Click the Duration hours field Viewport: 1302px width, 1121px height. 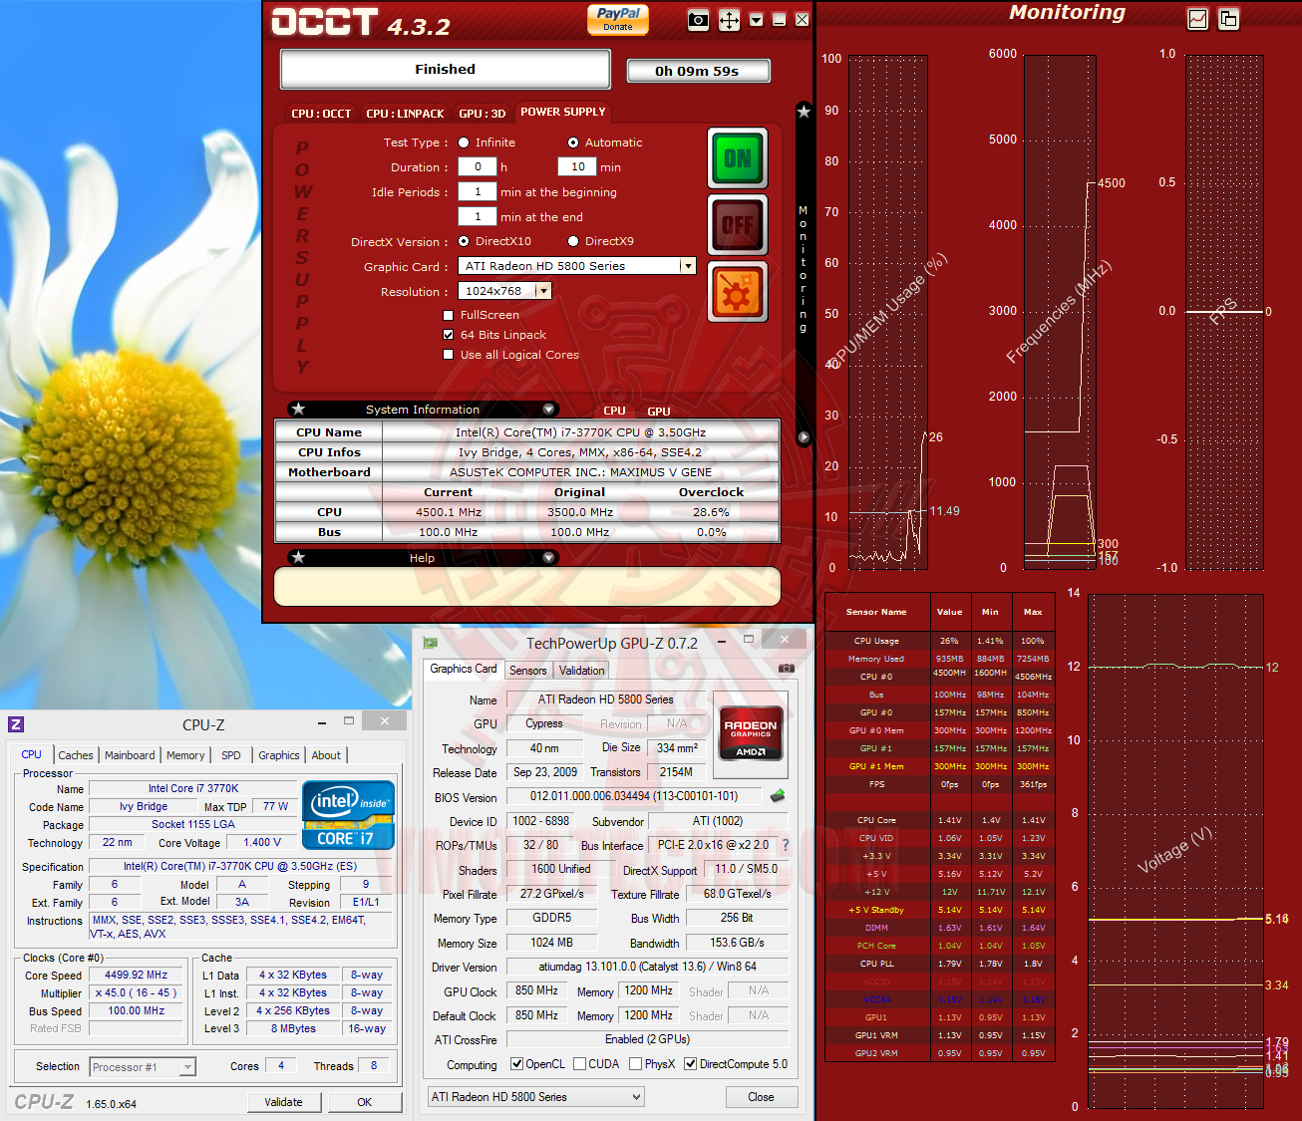pos(478,167)
